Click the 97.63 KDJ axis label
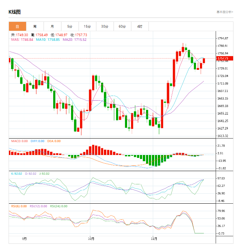Image resolution: width=236 pixels, height=247 pixels. click(221, 178)
